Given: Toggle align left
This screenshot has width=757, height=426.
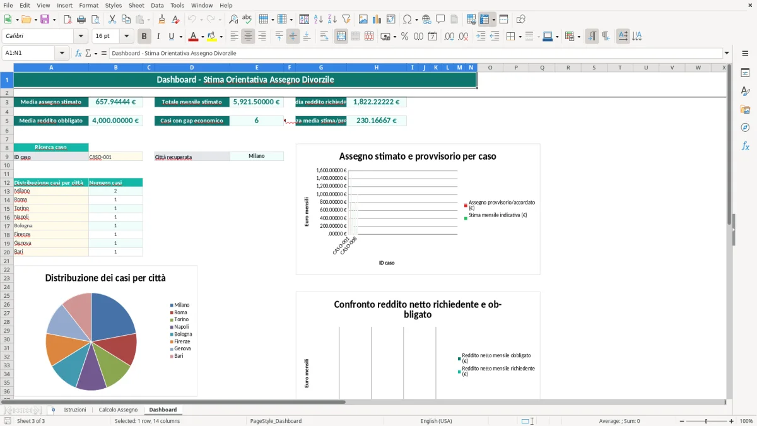Looking at the screenshot, I should 234,37.
